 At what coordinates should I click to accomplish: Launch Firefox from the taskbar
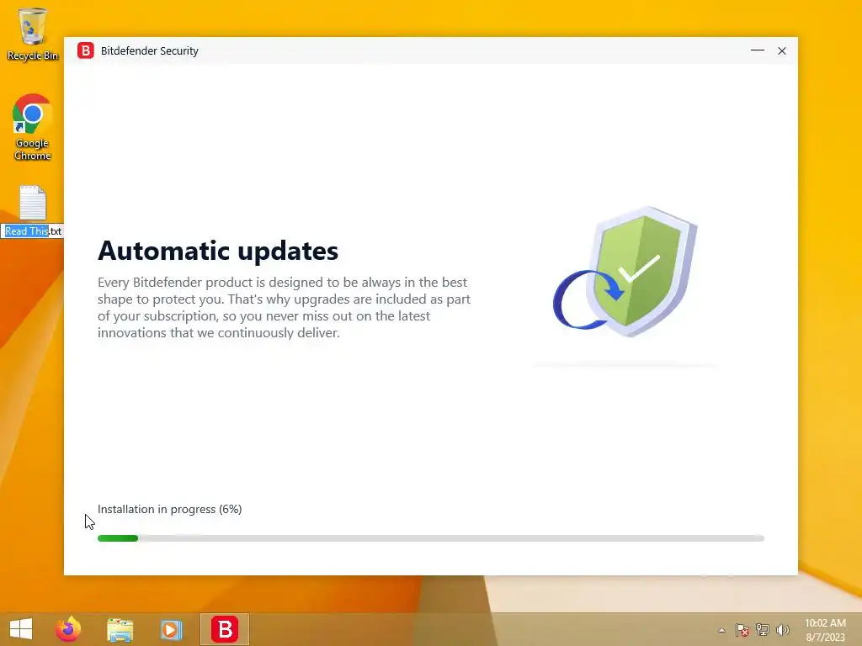point(68,629)
